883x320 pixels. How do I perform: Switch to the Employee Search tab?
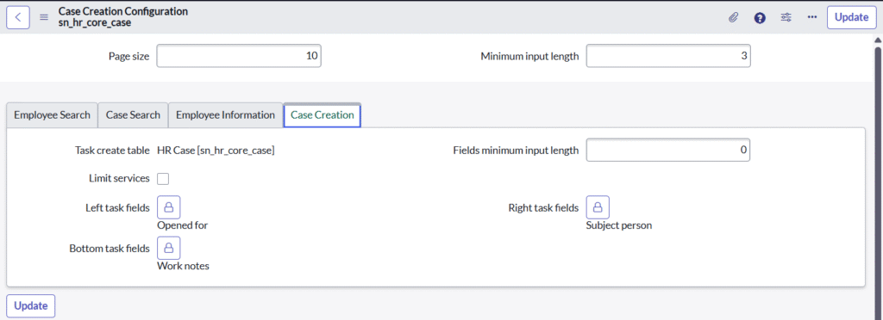click(x=52, y=115)
